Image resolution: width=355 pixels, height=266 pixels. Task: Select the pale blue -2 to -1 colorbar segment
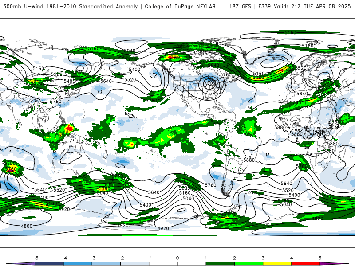pos(135,264)
